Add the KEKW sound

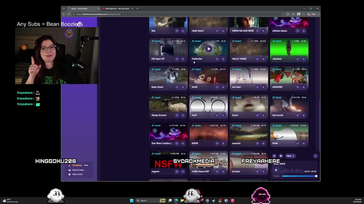(223, 143)
